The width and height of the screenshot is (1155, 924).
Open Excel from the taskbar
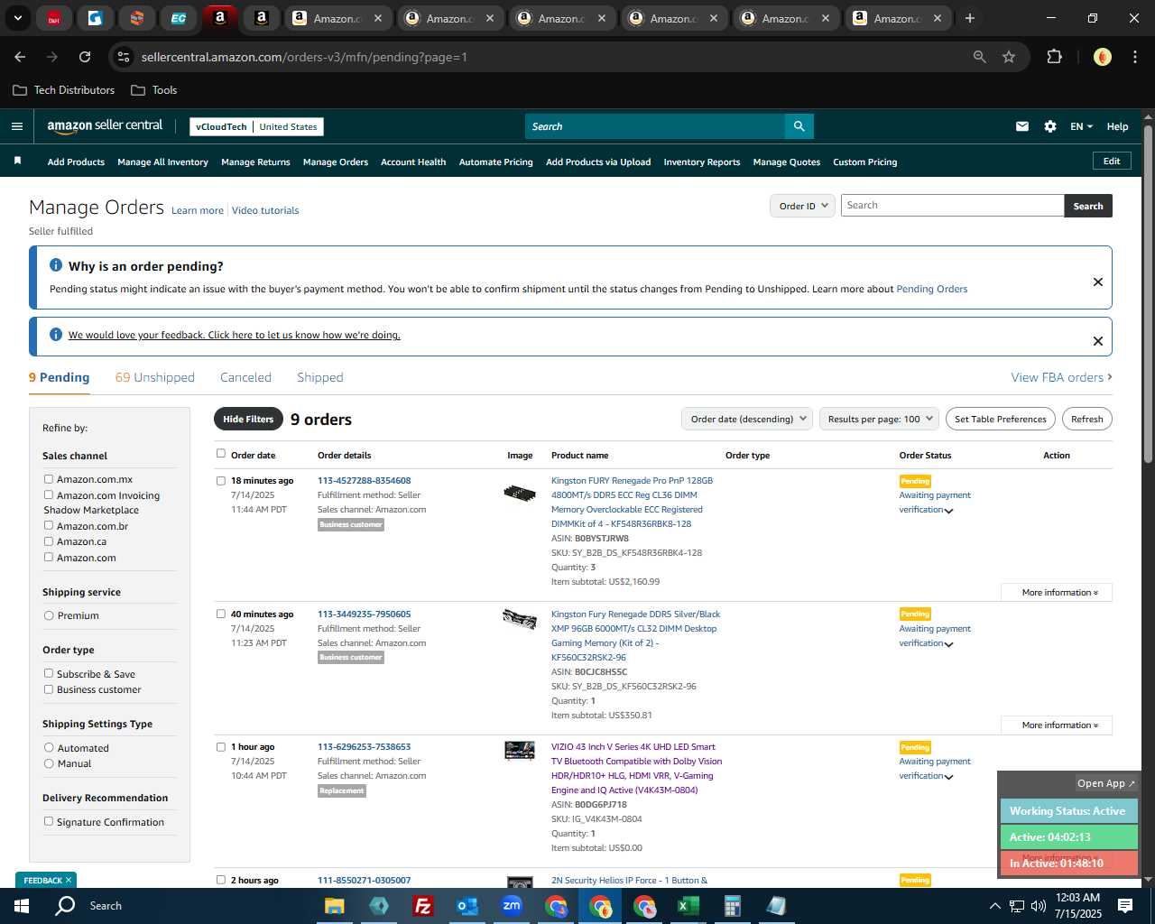[688, 906]
